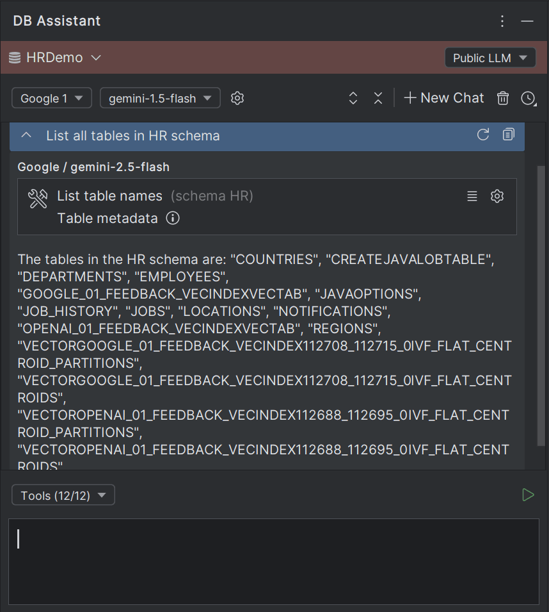Collapse the List all tables prompt
The width and height of the screenshot is (549, 612).
26,135
